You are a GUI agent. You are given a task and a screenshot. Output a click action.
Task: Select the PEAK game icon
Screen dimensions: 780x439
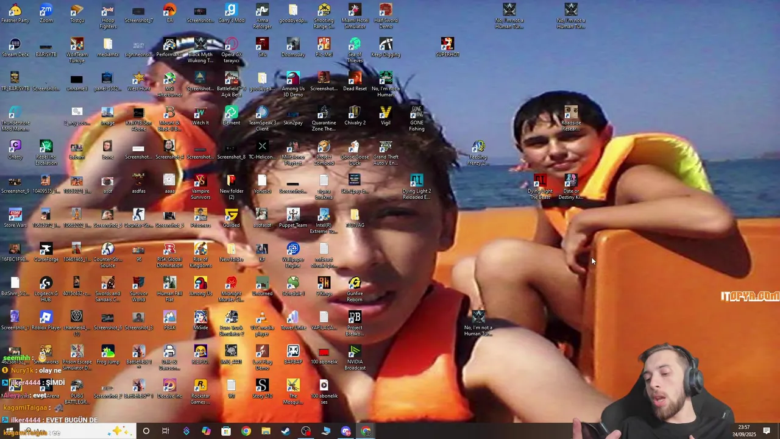point(169,321)
